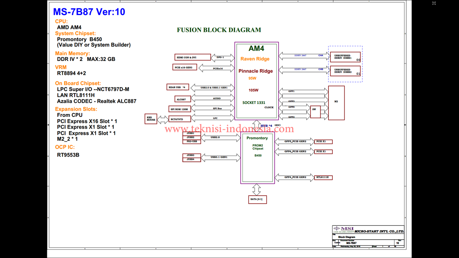
Task: Click the 'SOCKET 1331' label
Action: pos(254,102)
